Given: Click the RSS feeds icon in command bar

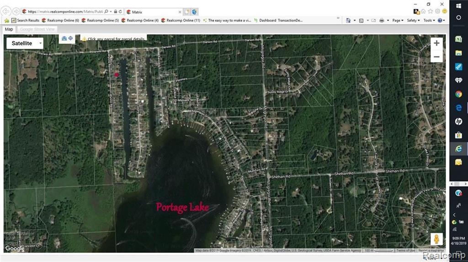Looking at the screenshot, I should coord(361,21).
